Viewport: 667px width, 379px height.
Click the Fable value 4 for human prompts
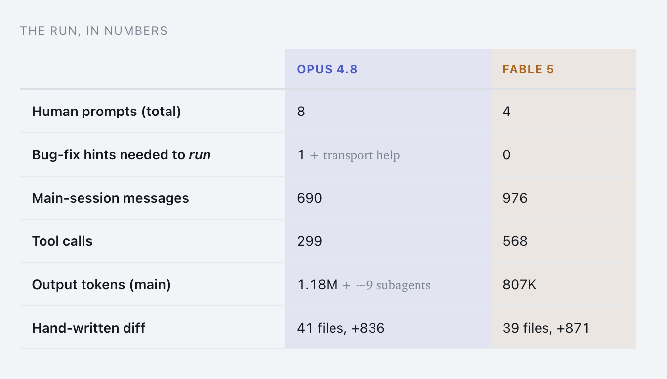coord(507,112)
